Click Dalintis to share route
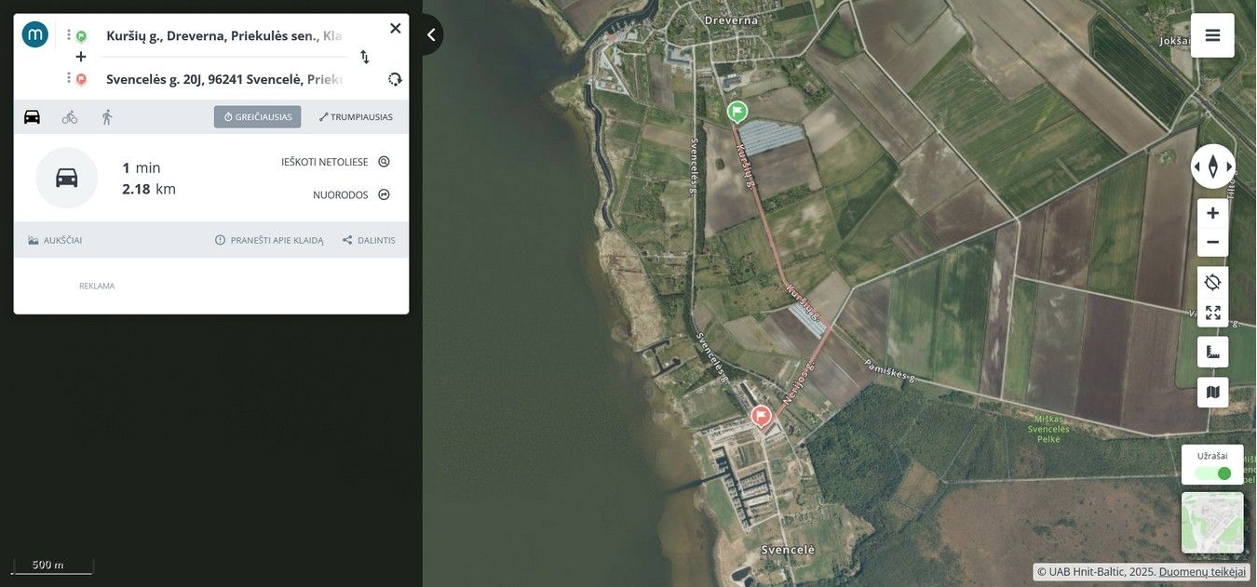Screen dimensions: 1257x587 coord(369,240)
